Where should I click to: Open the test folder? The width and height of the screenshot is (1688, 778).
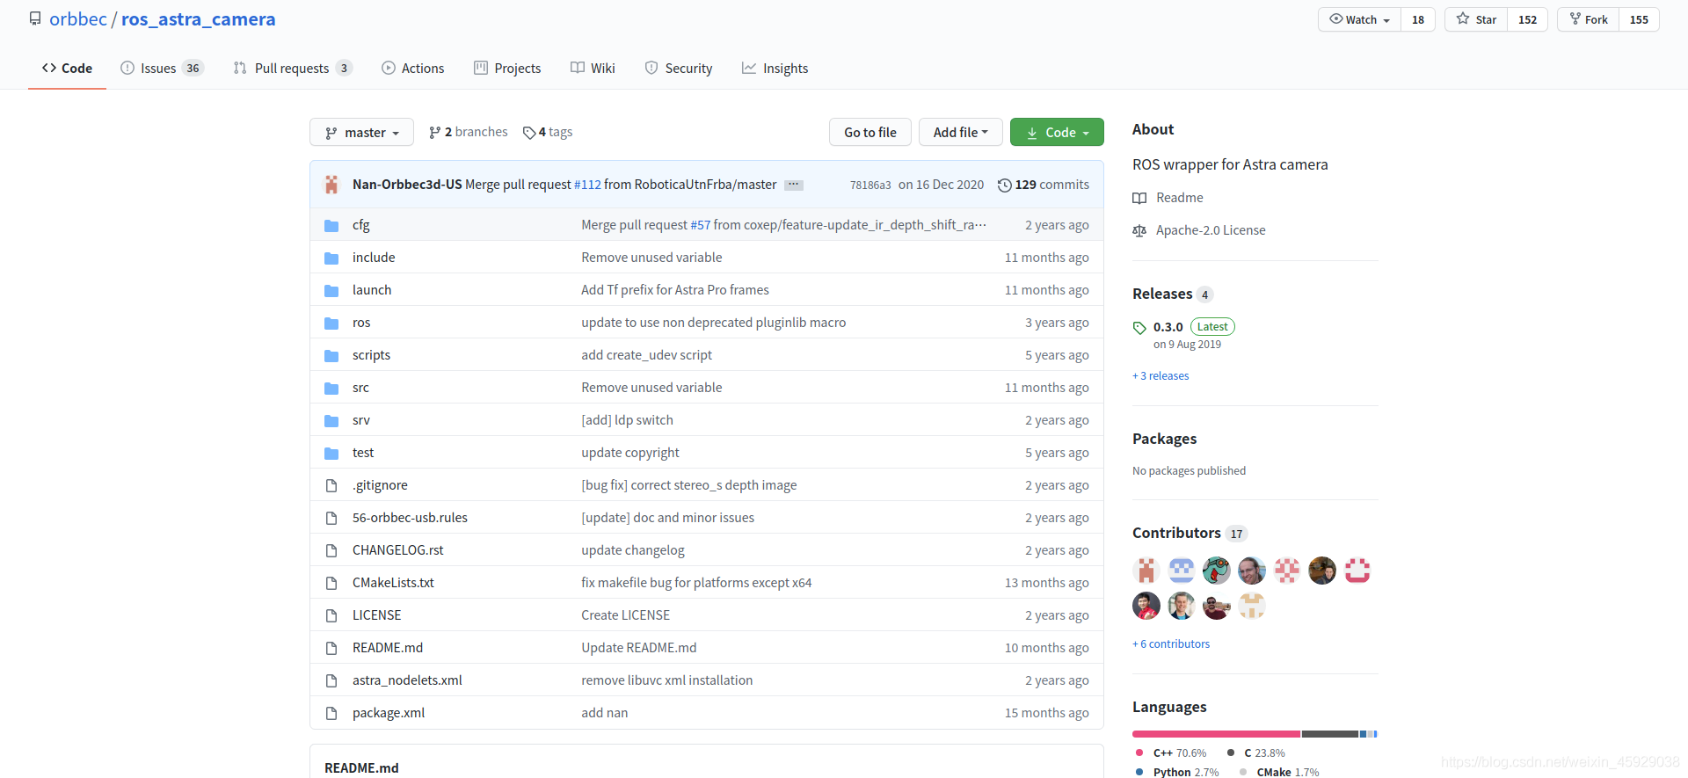pos(363,453)
